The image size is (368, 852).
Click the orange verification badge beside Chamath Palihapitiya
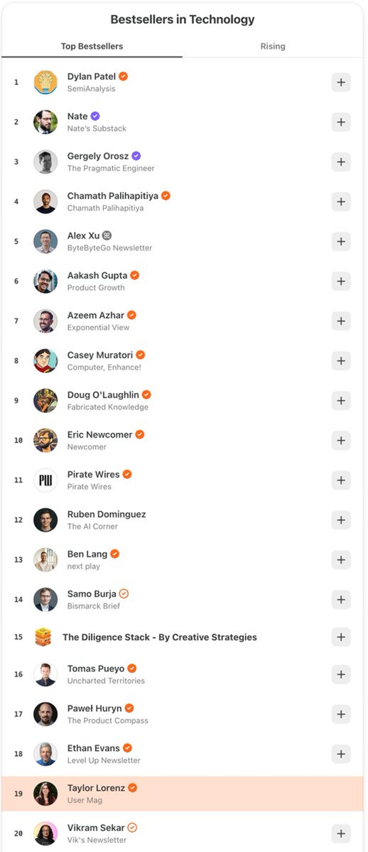point(167,196)
